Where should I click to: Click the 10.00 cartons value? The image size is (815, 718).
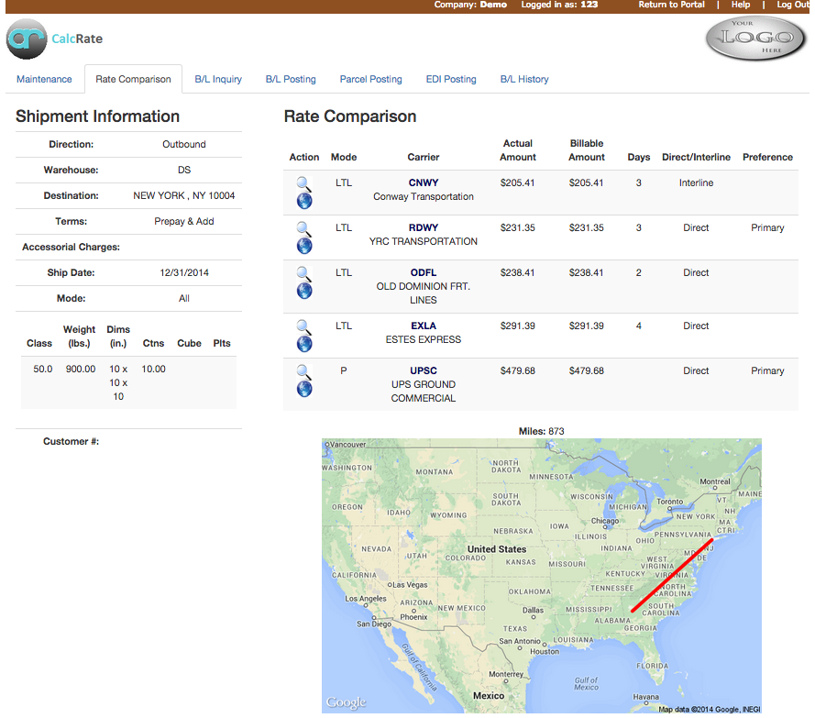153,369
